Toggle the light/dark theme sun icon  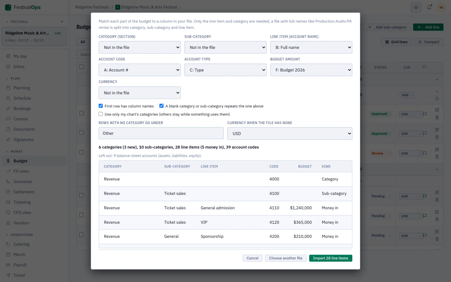point(416,7)
